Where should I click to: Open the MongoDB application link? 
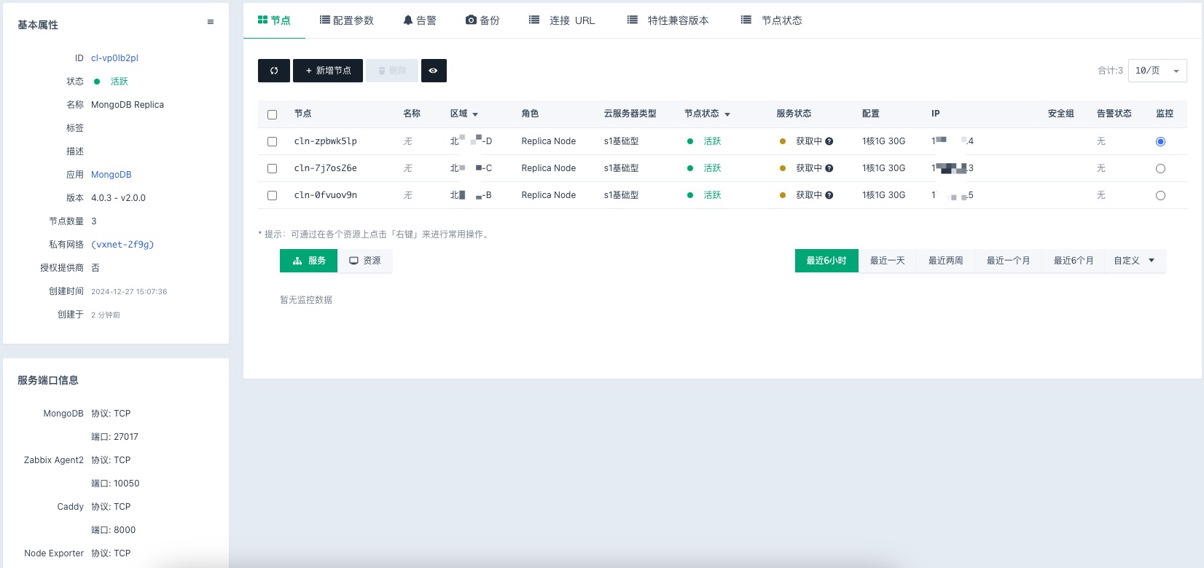[x=112, y=175]
